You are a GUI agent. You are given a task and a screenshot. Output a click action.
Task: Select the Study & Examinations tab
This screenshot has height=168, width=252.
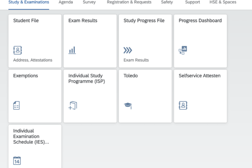(29, 2)
